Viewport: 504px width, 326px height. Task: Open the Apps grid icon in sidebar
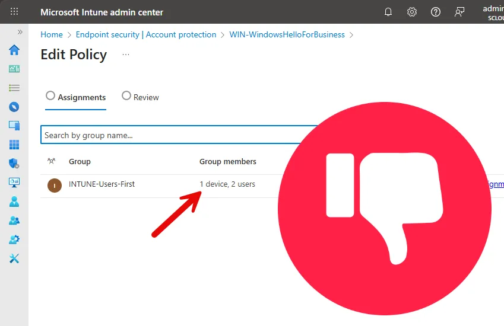coord(14,145)
